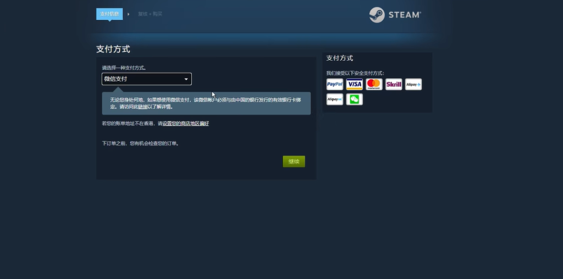Switch to the 支付信息 step tab
Screen dimensions: 563x279
tap(109, 14)
